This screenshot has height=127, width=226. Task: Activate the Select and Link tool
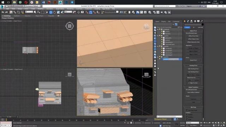[15, 12]
